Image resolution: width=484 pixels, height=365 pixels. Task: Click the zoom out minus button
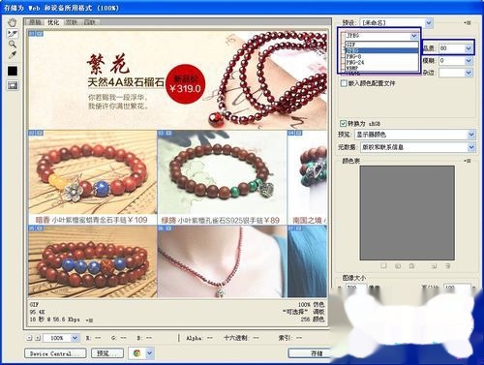click(29, 338)
